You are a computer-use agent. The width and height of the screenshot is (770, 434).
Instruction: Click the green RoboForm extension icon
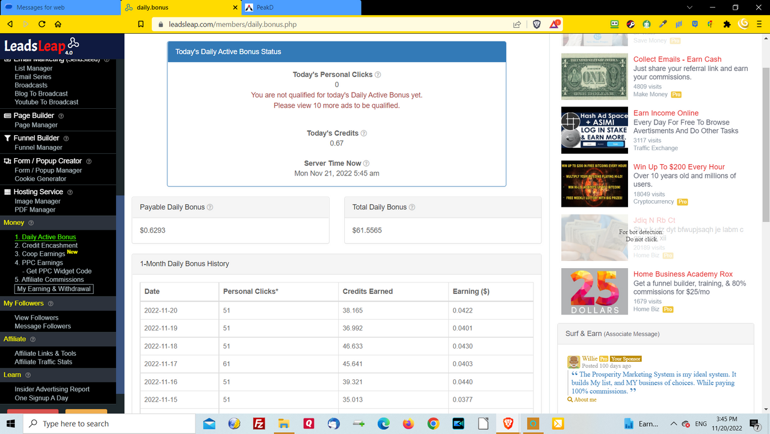click(x=615, y=25)
